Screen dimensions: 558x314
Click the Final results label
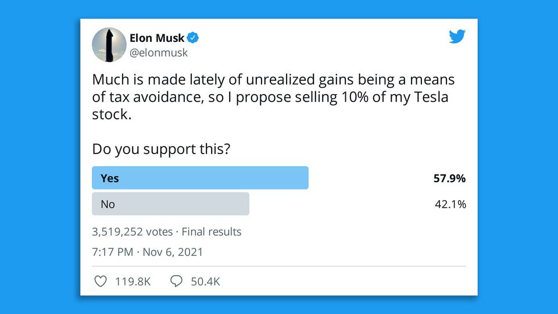212,231
